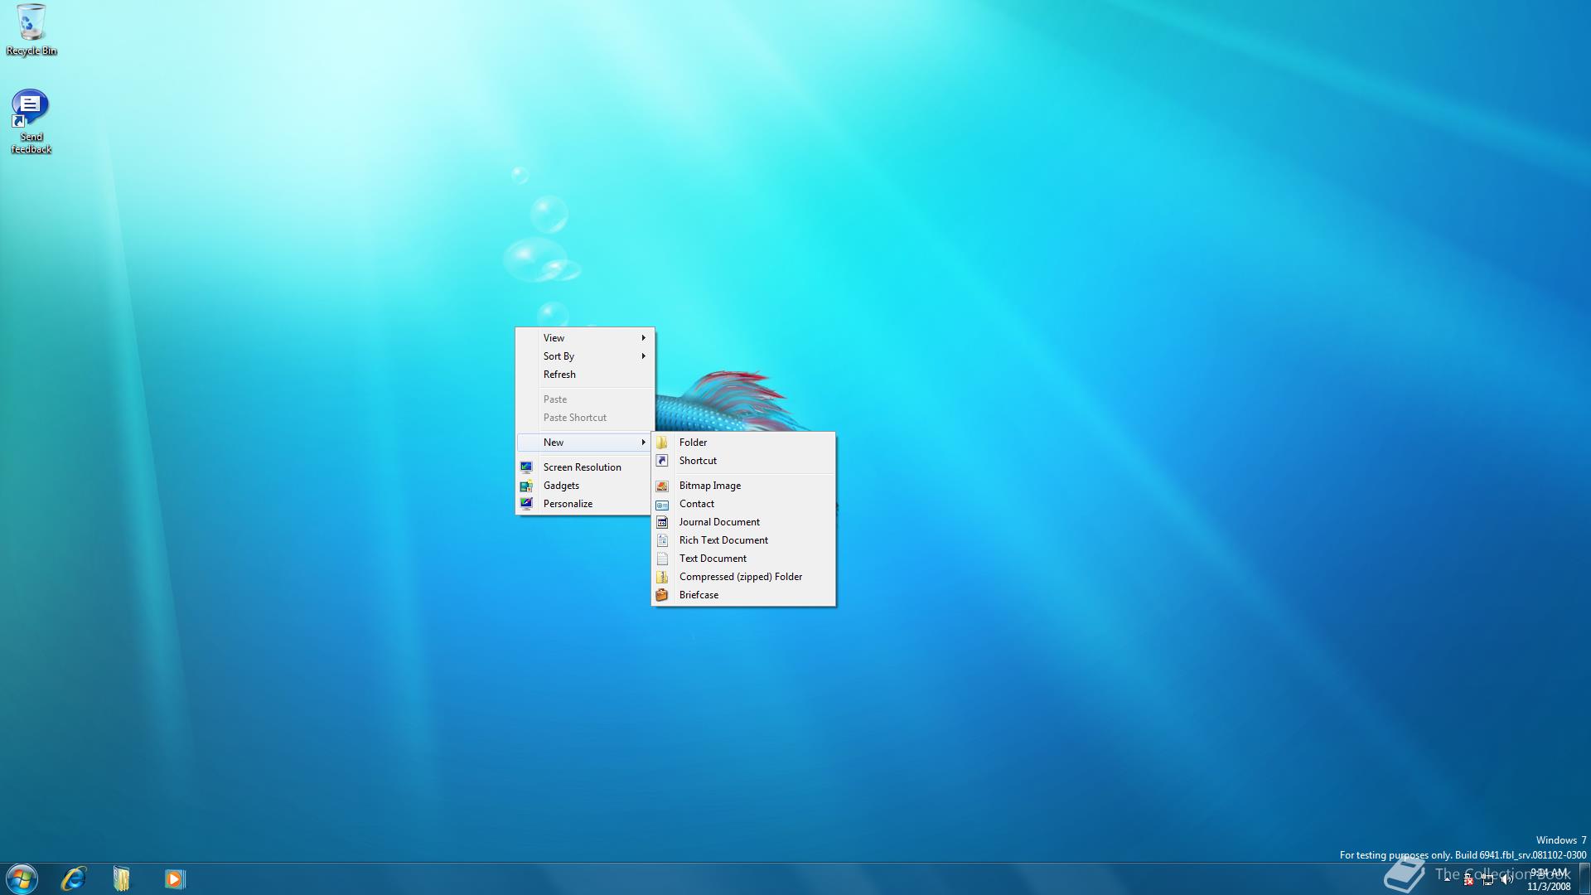Create a new Folder
1591x895 pixels.
[693, 443]
